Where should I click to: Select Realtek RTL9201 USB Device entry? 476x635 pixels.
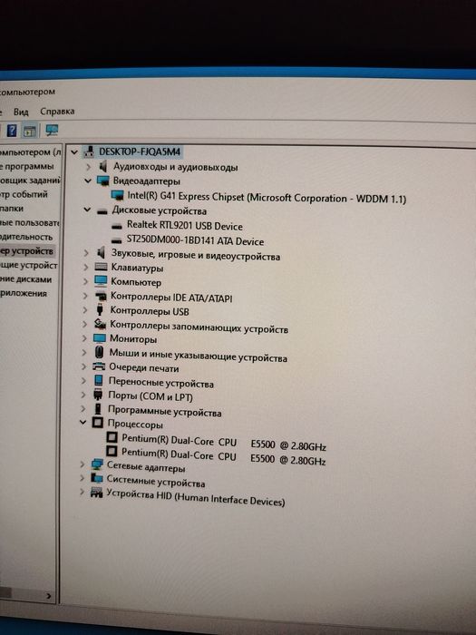pos(185,226)
